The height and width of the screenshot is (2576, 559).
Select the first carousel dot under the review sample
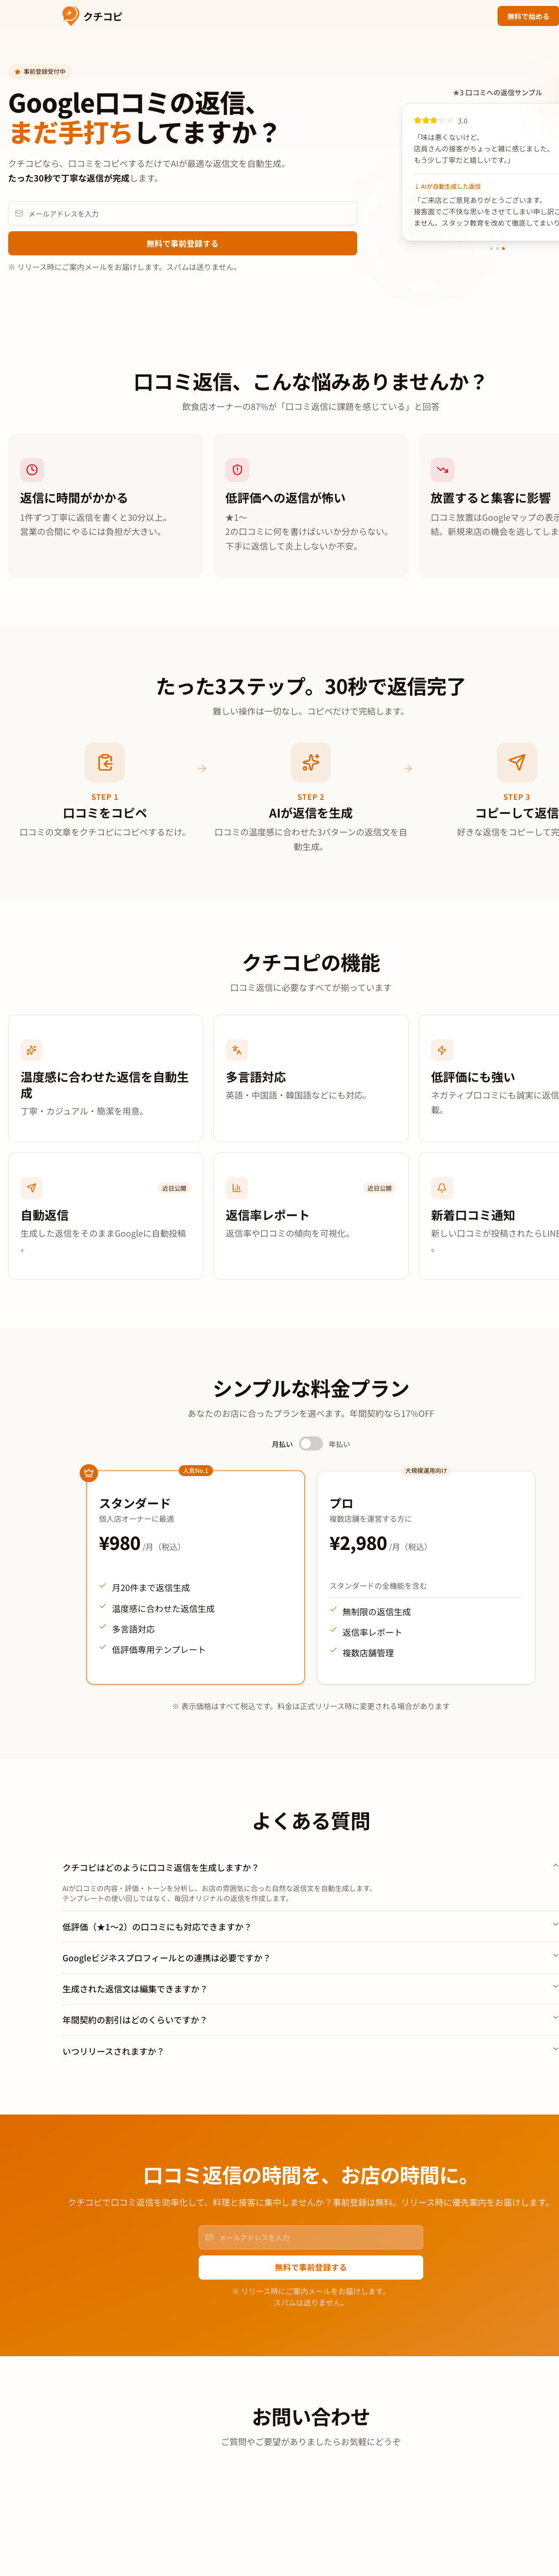tap(491, 248)
